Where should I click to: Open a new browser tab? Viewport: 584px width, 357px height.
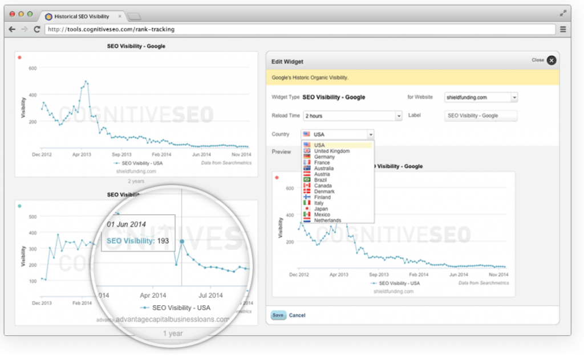(133, 17)
